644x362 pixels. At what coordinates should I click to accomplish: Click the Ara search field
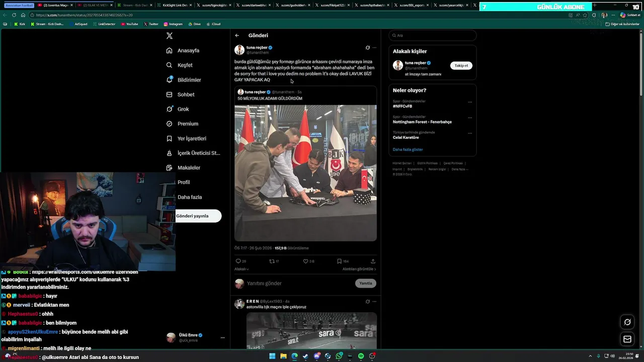(433, 35)
